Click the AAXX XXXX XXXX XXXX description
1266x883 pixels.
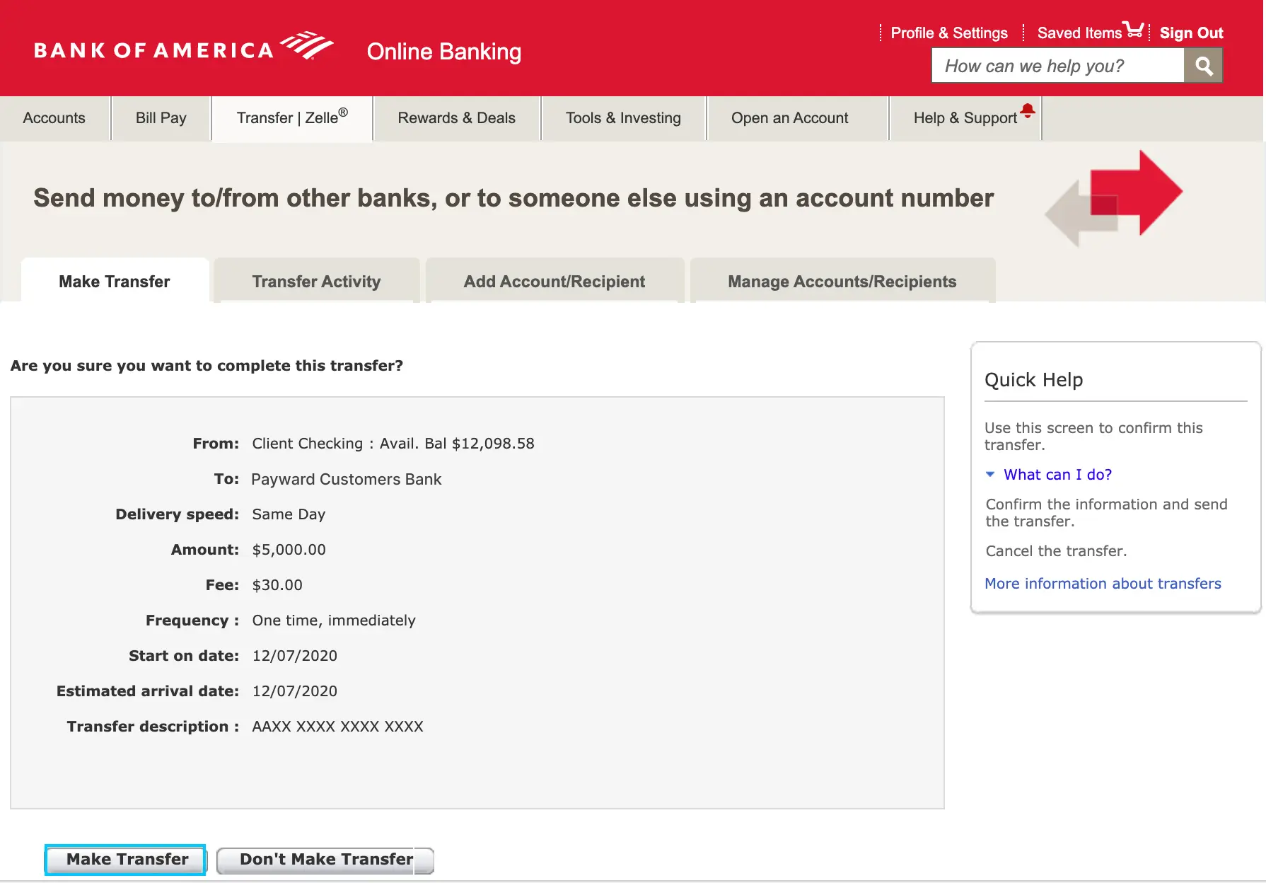337,726
